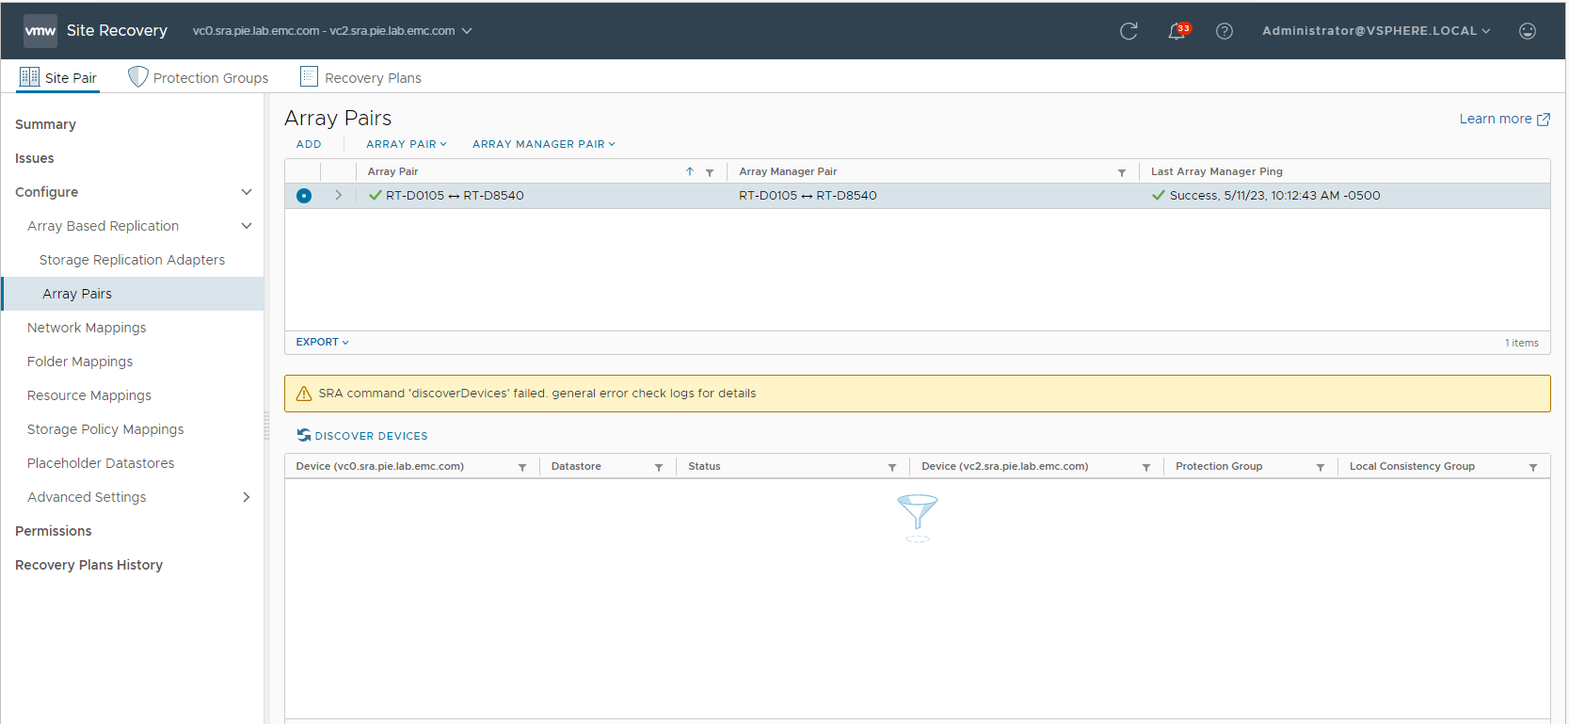The height and width of the screenshot is (724, 1569).
Task: Filter the Array Pair column
Action: pyautogui.click(x=710, y=172)
